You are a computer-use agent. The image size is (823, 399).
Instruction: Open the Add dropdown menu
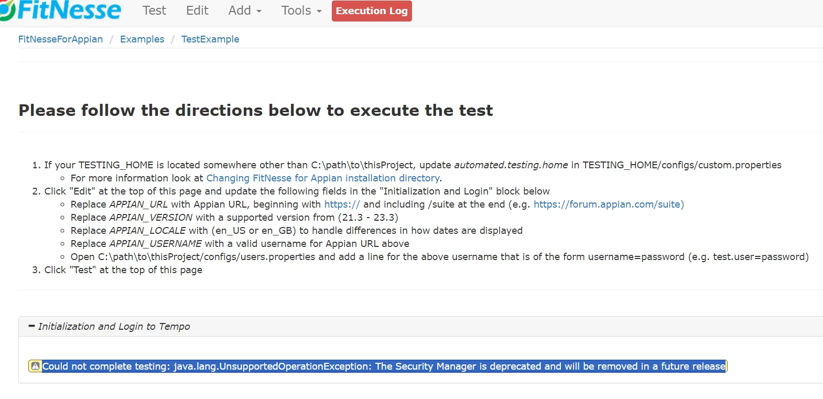tap(245, 10)
